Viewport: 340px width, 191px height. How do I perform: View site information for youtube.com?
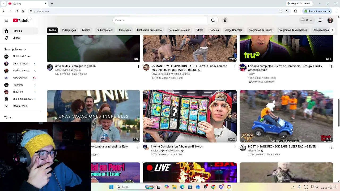click(31, 11)
